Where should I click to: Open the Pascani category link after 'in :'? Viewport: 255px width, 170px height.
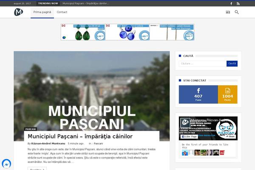99,144
